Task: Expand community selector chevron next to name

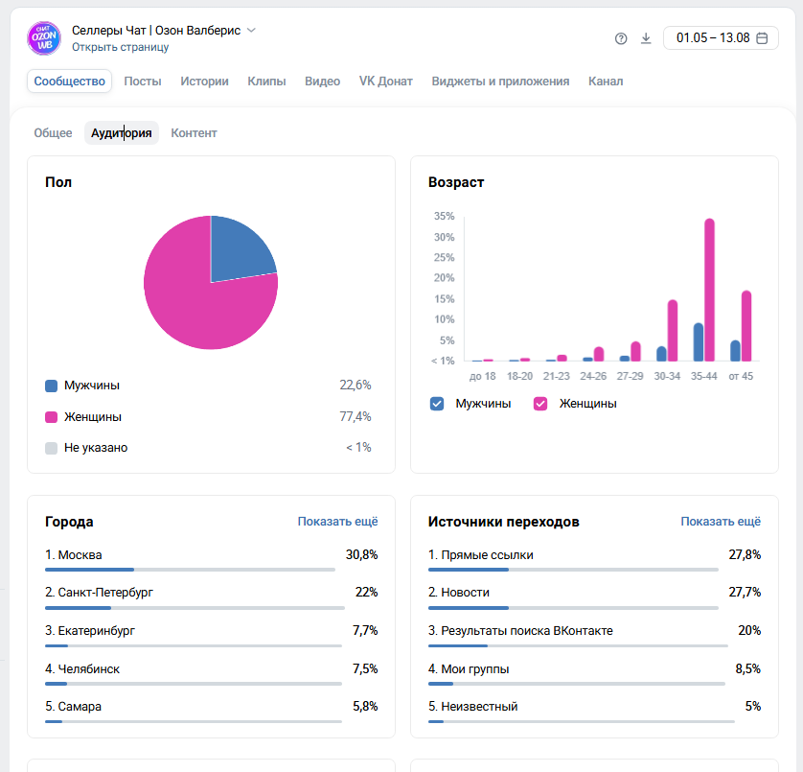Action: tap(251, 31)
